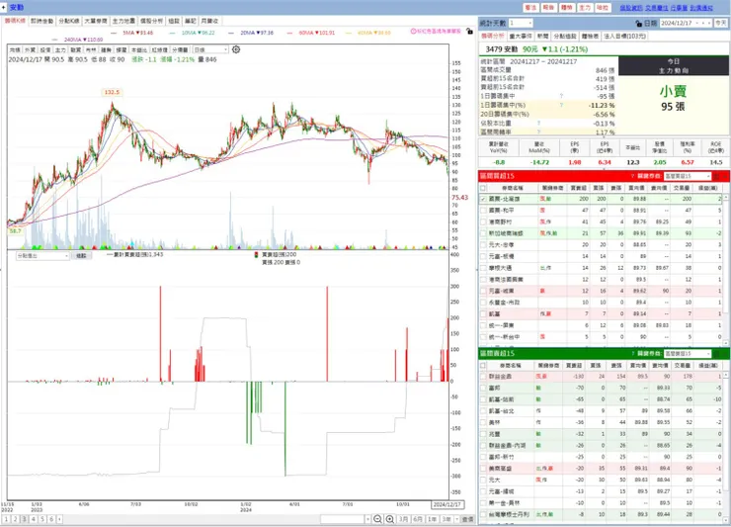The image size is (731, 527).
Task: Go to chart page 4 button
Action: (34, 519)
